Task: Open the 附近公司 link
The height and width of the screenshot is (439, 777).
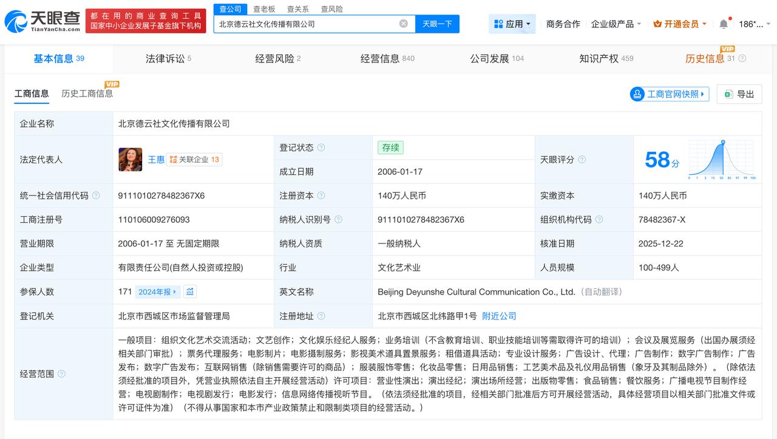Action: point(499,316)
